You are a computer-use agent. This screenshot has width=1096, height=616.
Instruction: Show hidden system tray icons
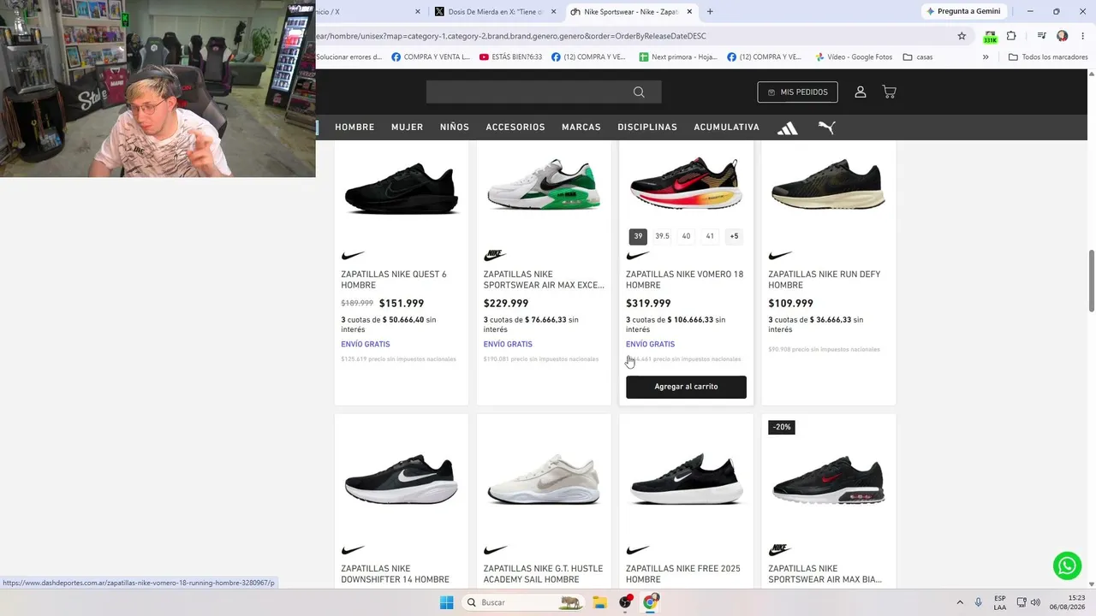pyautogui.click(x=959, y=602)
